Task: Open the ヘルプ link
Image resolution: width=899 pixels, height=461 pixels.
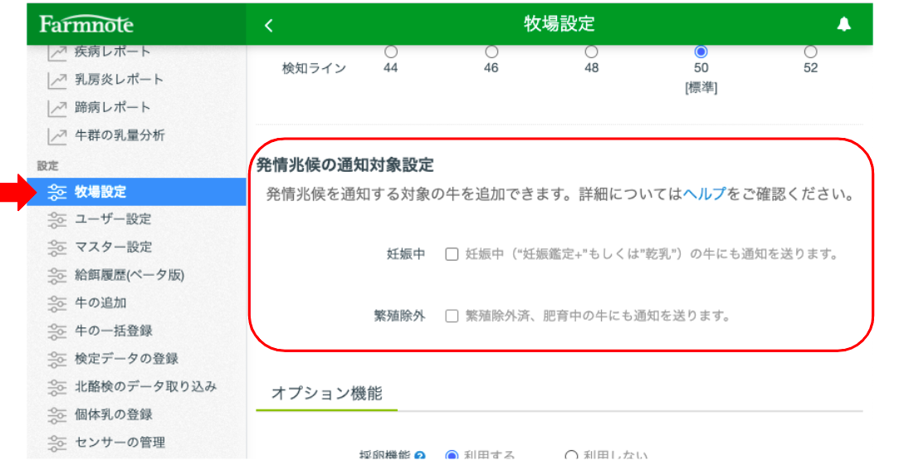Action: [x=705, y=194]
